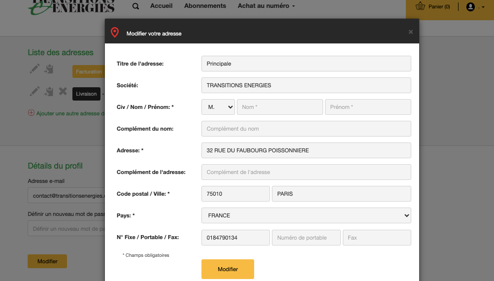Focus the Nom input field

click(x=280, y=107)
